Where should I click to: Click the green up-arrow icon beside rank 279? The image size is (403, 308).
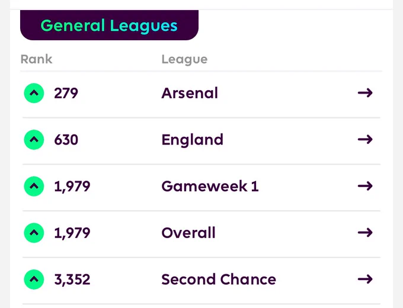tap(34, 93)
